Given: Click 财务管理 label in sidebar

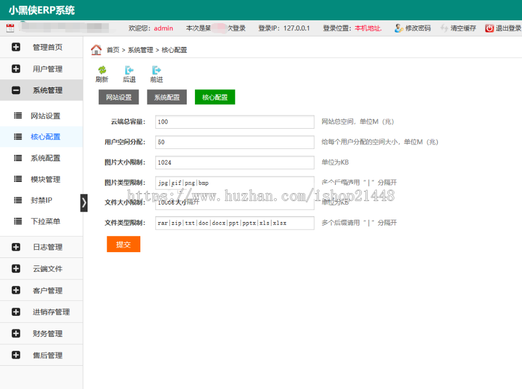Looking at the screenshot, I should [48, 333].
